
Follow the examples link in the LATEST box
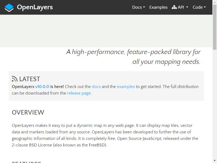coord(126,87)
